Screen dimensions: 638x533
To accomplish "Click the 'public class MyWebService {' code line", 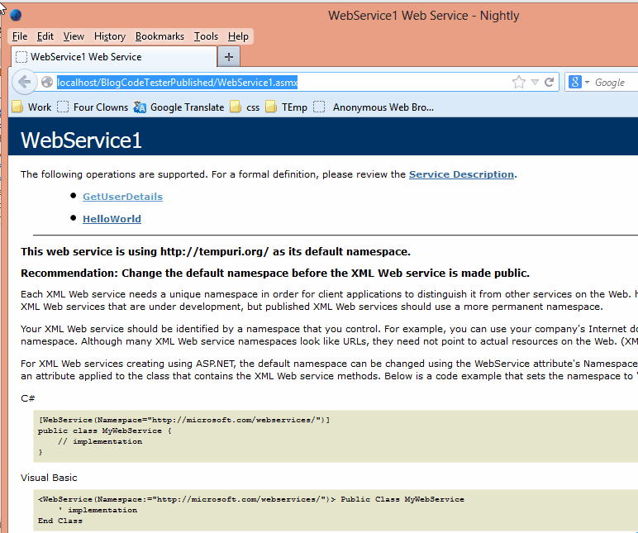I will 105,431.
